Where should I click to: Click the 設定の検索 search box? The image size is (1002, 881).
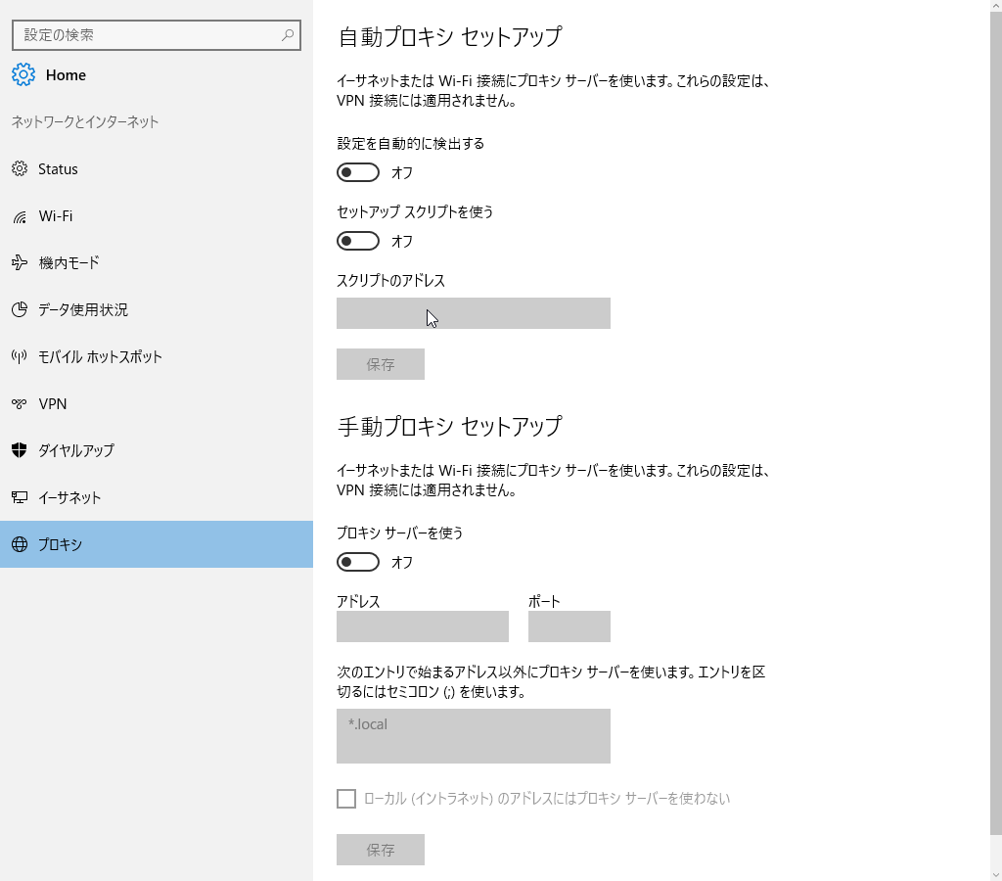coord(157,34)
